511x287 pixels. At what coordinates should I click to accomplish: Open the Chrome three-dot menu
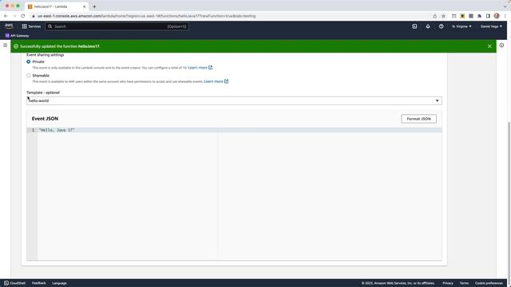505,16
